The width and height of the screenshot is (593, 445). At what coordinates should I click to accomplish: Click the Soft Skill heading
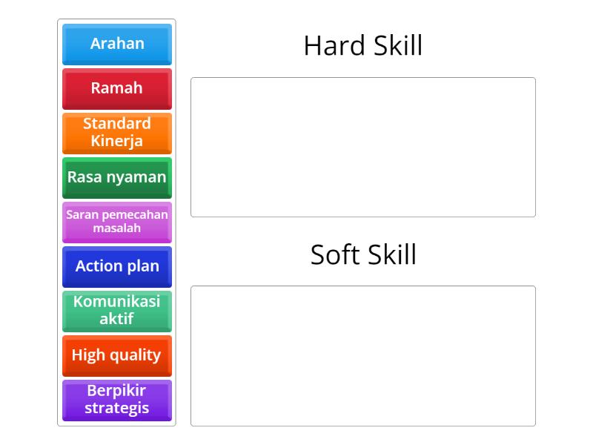362,255
